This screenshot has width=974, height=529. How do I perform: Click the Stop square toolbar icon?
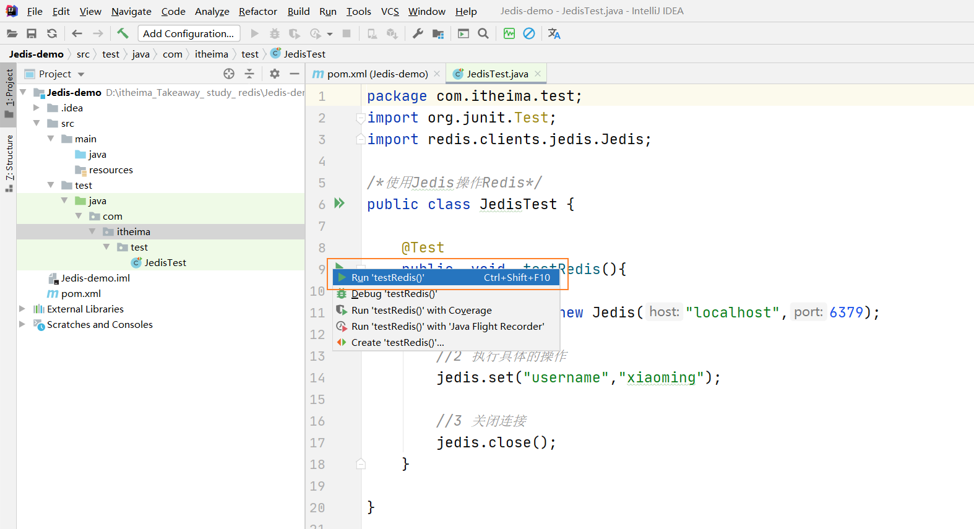tap(347, 33)
